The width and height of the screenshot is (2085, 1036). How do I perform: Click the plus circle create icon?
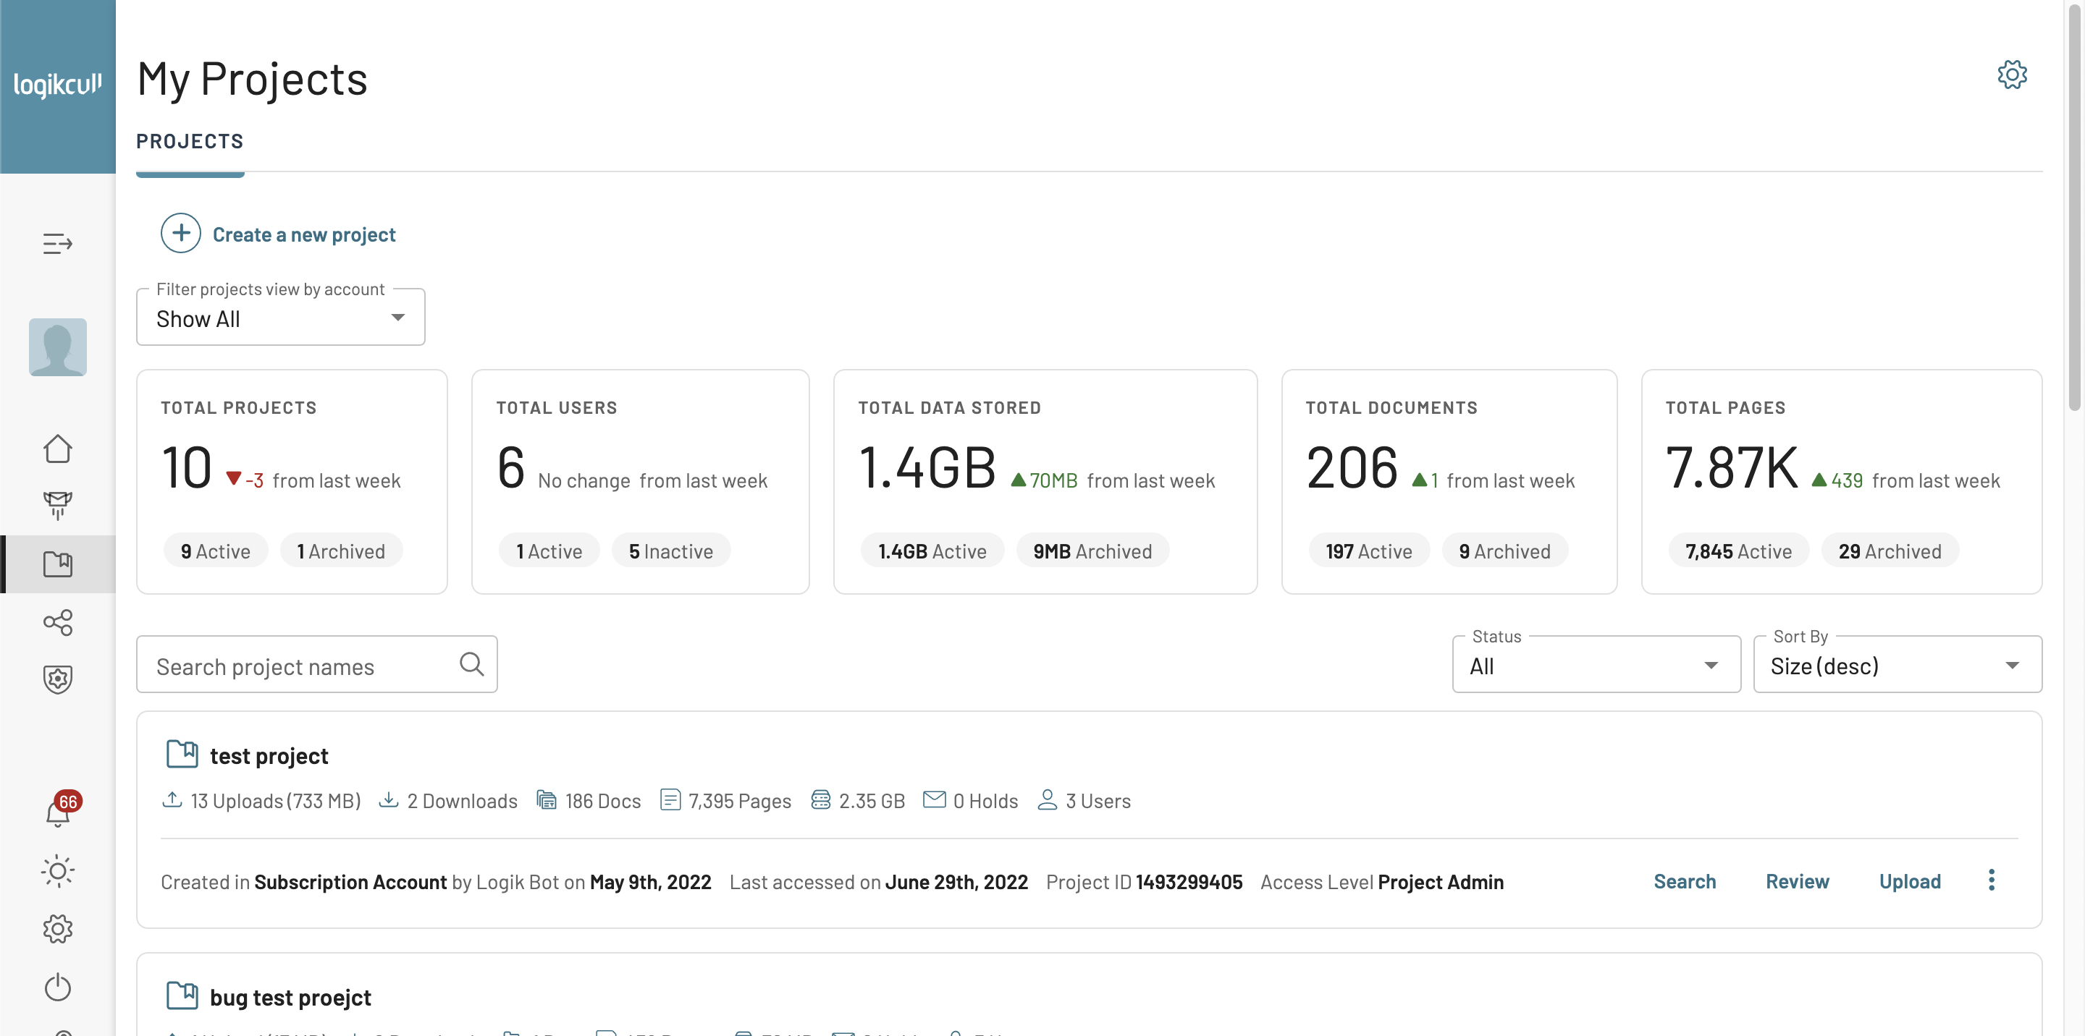(180, 234)
